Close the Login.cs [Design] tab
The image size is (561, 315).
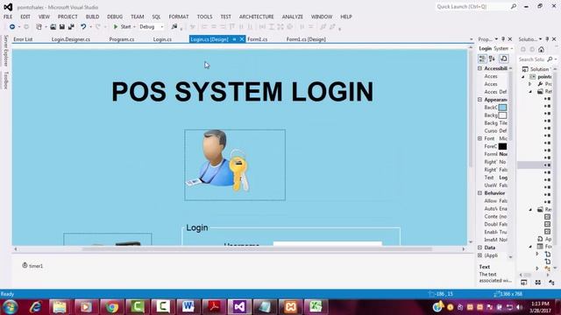point(242,39)
